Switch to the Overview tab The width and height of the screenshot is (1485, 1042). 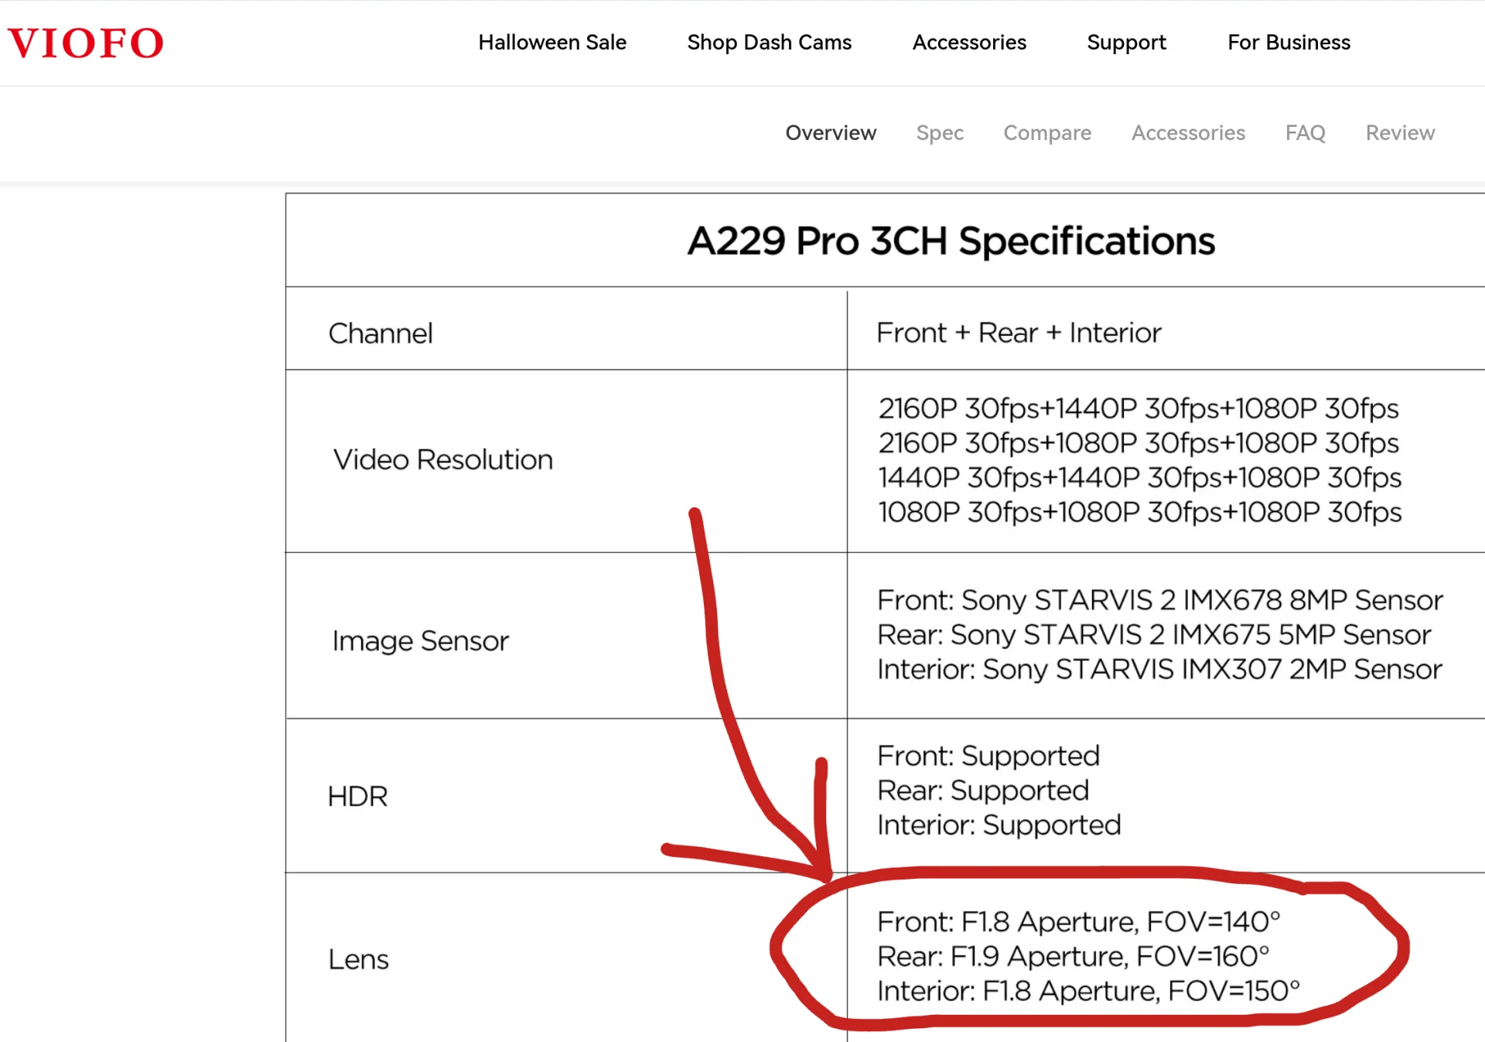[831, 133]
